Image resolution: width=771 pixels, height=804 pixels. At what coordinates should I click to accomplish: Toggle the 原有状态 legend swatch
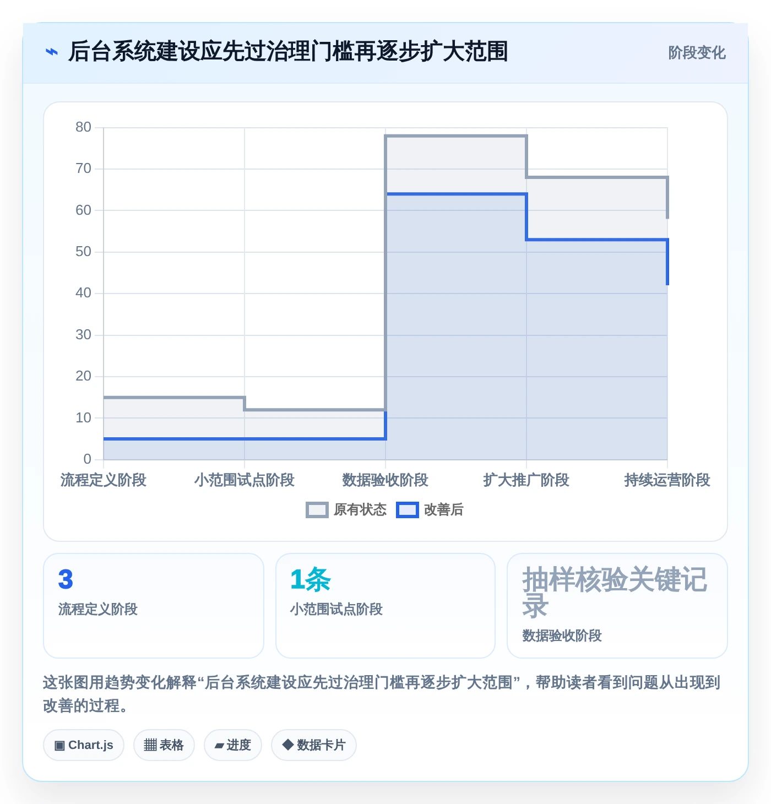tap(317, 510)
